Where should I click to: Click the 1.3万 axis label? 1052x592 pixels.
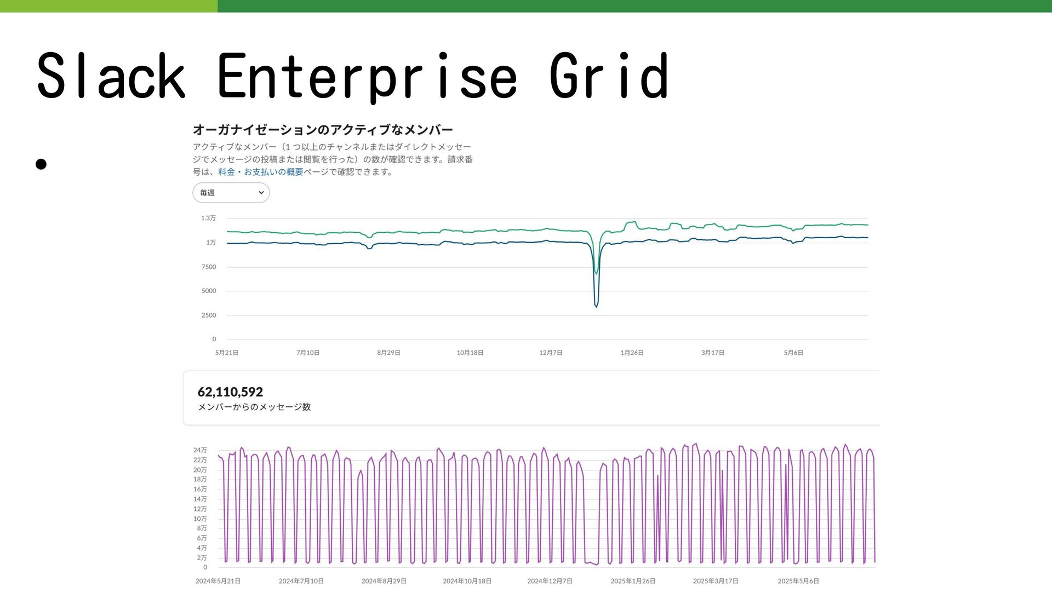tap(208, 218)
